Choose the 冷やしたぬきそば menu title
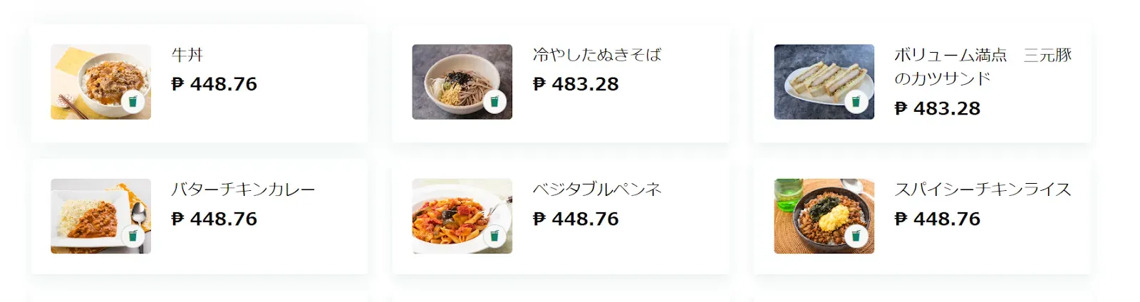 tap(597, 55)
